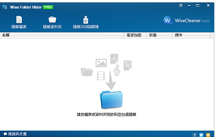Sort by the 是否加密 column header
Viewport: 220px width, 137px height.
click(135, 35)
